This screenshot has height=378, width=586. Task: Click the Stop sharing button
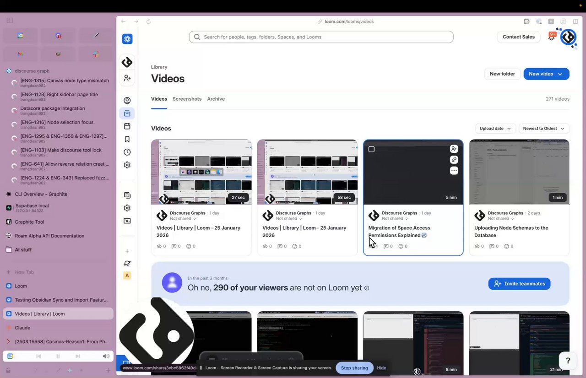click(x=354, y=368)
